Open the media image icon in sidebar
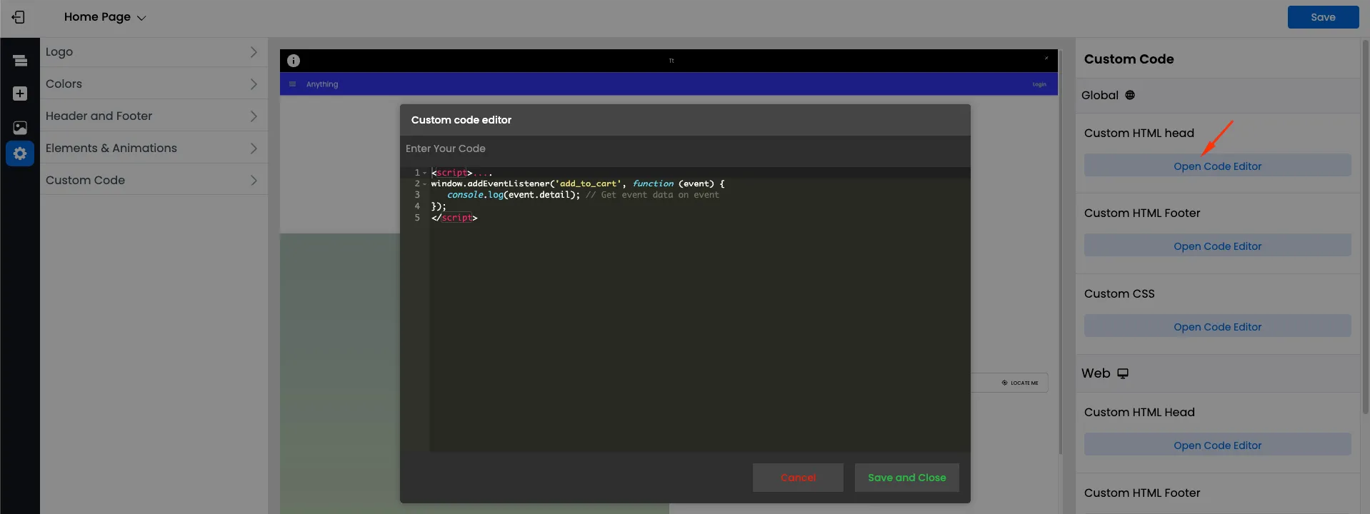This screenshot has height=514, width=1370. [20, 127]
